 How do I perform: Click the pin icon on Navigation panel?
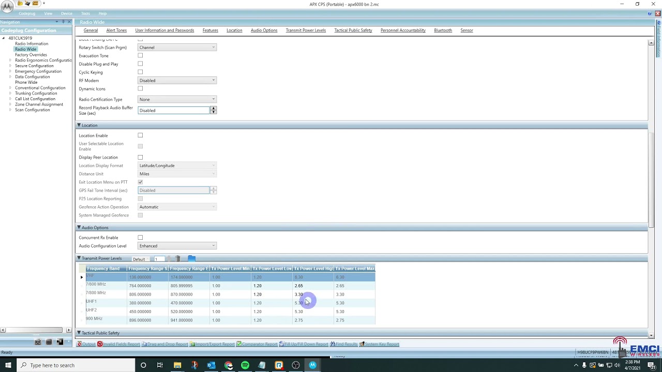[63, 22]
